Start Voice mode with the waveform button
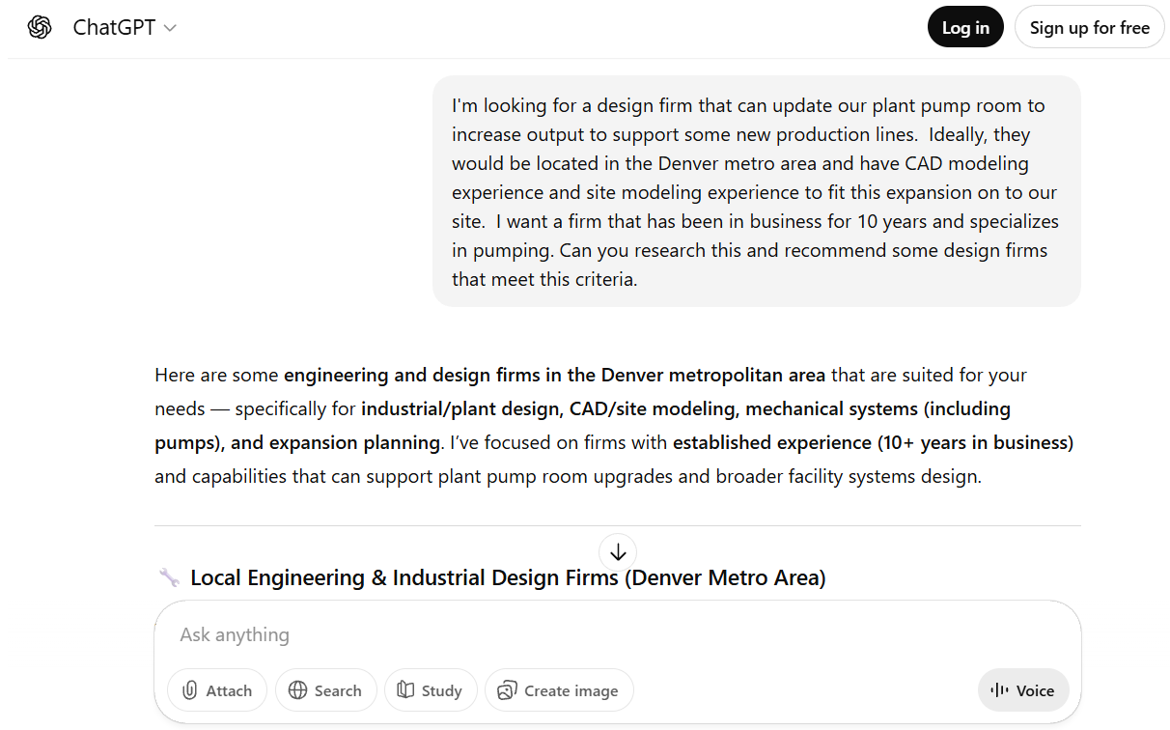Viewport: 1170px width, 730px height. [x=1022, y=690]
